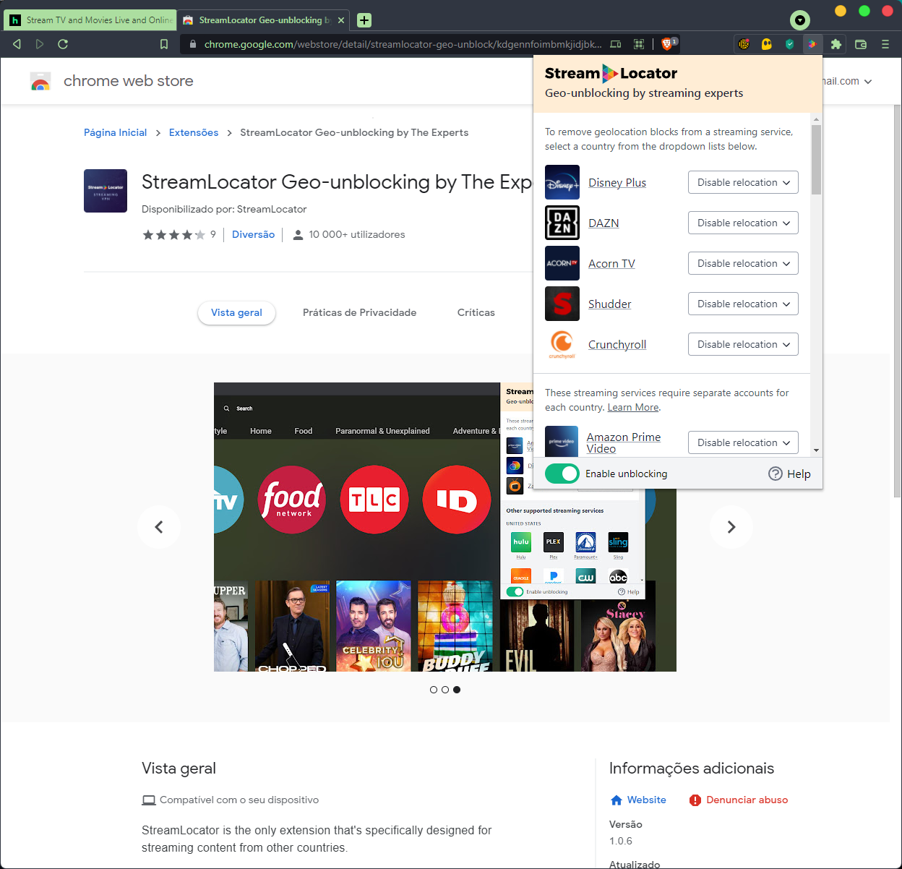
Task: Click the QR code icon in address bar
Action: pos(639,44)
